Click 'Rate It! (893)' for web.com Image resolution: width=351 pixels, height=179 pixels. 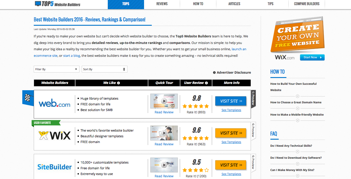point(196,112)
